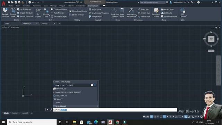Click Convert to Mtext

(59, 9)
